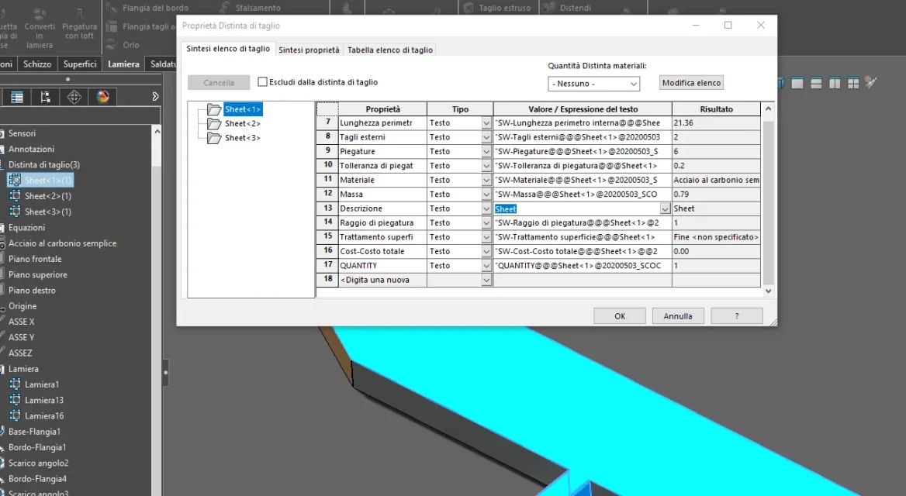Screen dimensions: 906x496
Task: Switch to the Tabella elenco di taglio tab
Action: point(390,50)
